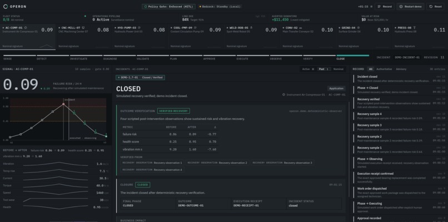Click the conveyor icon beside CONV-02
This screenshot has height=222, width=448.
(300, 28)
